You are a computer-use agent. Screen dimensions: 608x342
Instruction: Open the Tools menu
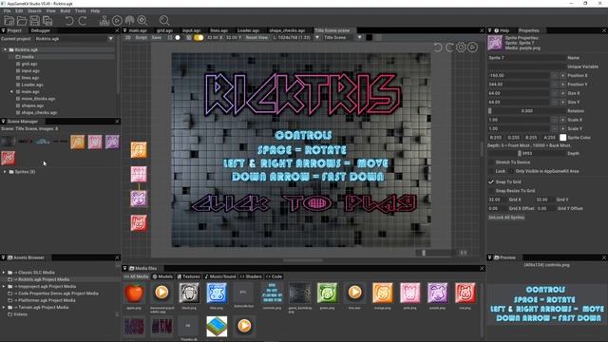[x=80, y=11]
